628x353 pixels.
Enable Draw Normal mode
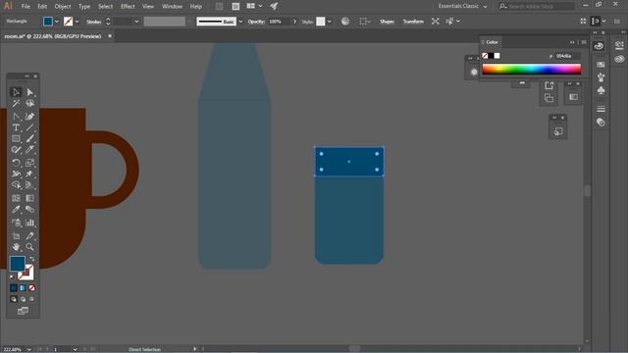13,299
